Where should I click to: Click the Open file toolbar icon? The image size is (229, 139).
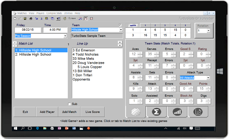(20, 19)
